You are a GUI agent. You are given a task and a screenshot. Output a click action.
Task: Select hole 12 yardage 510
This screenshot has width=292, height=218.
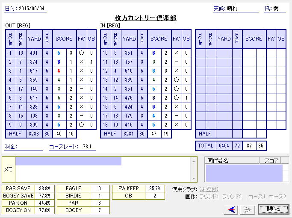pos(129,71)
